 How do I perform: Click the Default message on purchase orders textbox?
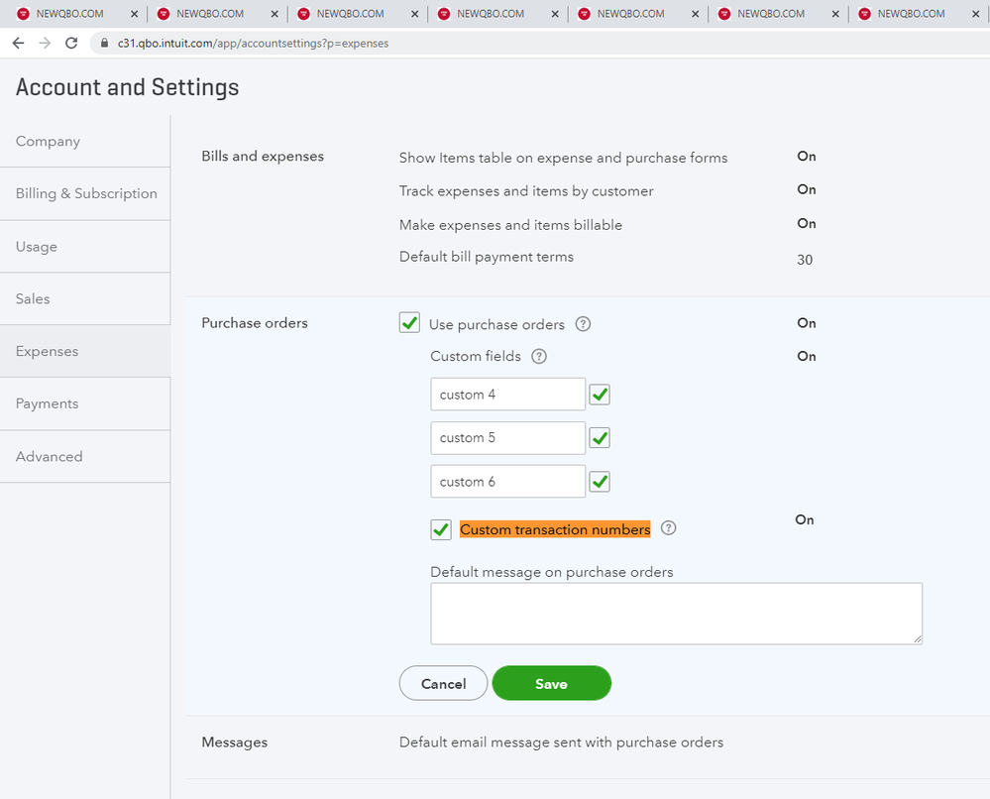tap(676, 614)
